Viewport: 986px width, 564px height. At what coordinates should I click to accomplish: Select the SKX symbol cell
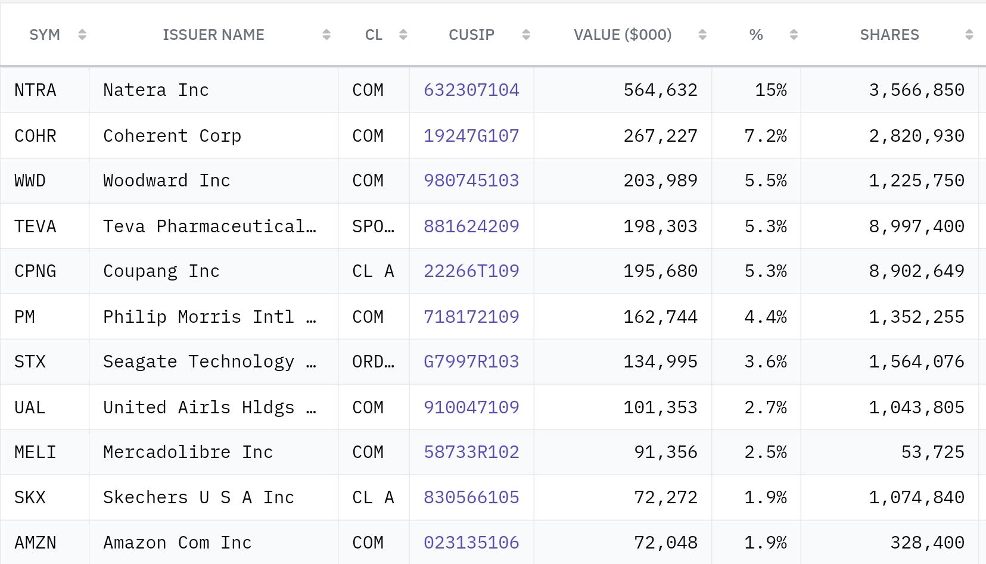45,497
